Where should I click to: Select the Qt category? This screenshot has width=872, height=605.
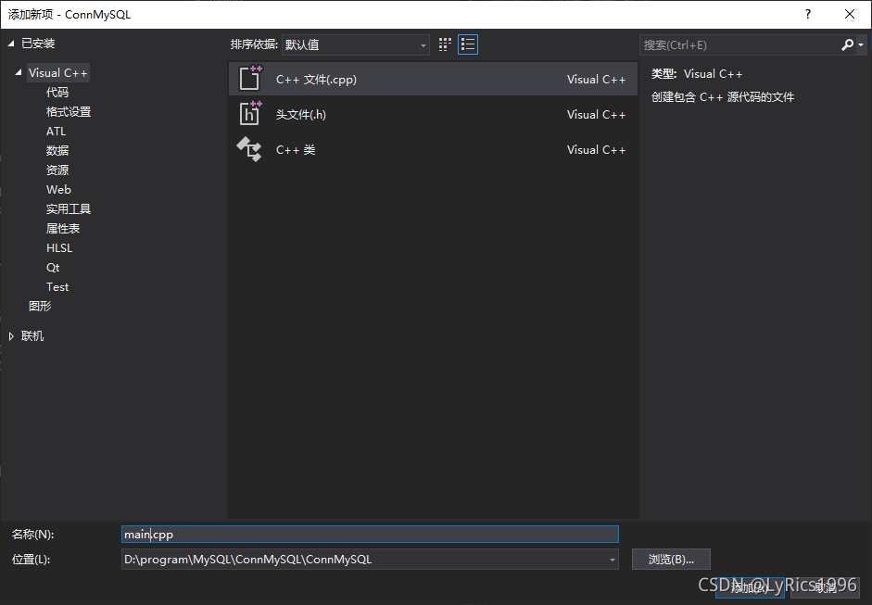(53, 268)
